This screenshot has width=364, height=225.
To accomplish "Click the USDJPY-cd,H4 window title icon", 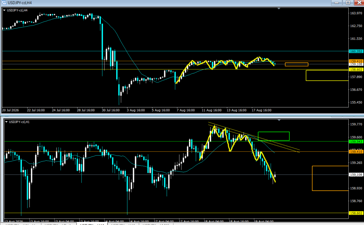I will [x=4, y=3].
